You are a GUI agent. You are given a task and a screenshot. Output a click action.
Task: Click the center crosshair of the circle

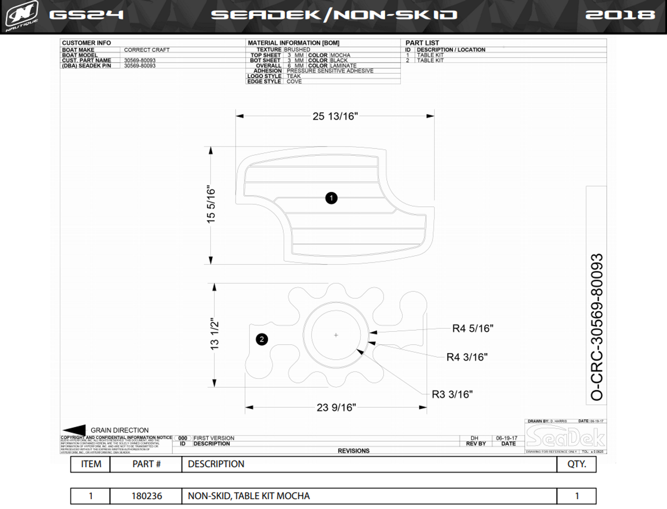[x=336, y=335]
